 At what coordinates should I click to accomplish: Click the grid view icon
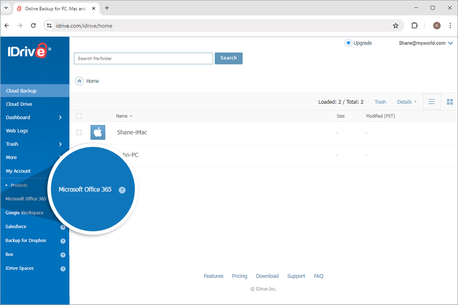click(x=449, y=102)
